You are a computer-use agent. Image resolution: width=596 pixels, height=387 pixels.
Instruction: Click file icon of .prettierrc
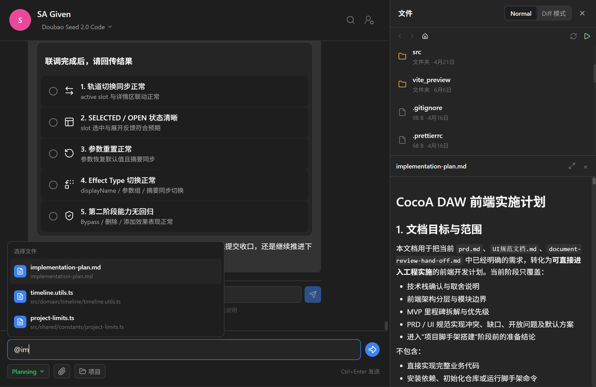click(x=402, y=140)
